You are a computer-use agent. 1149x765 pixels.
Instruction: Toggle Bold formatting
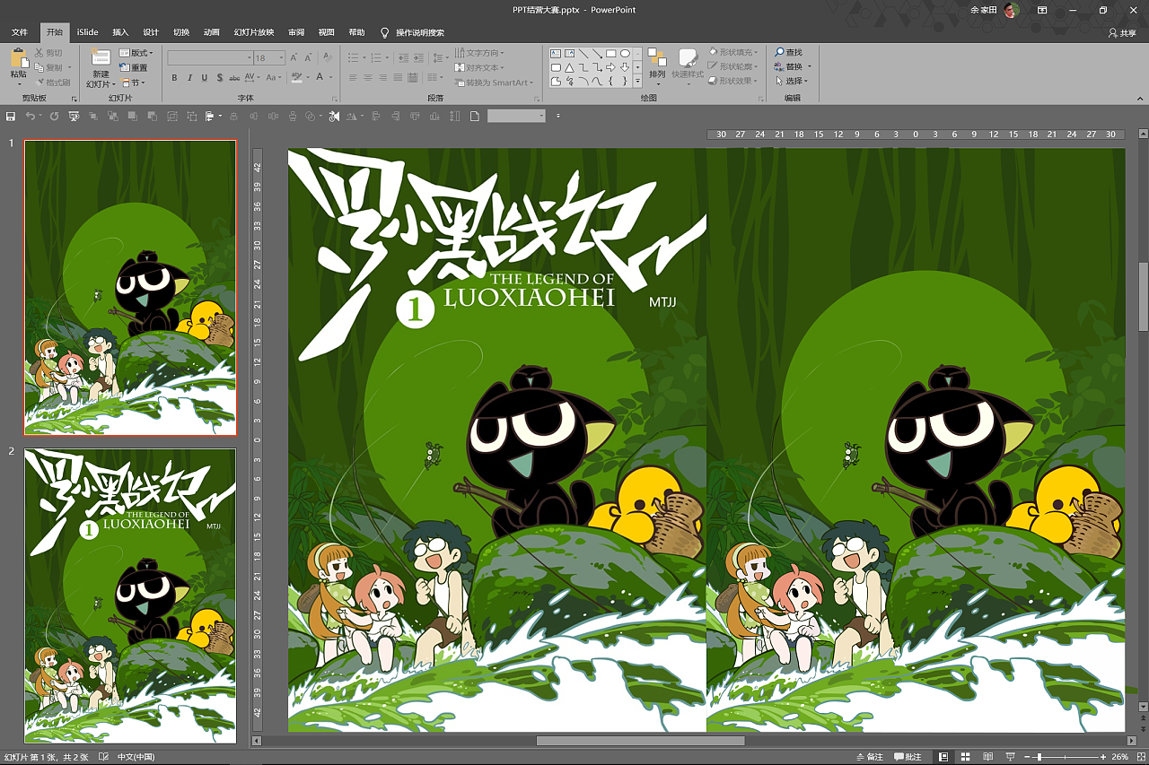[x=174, y=78]
